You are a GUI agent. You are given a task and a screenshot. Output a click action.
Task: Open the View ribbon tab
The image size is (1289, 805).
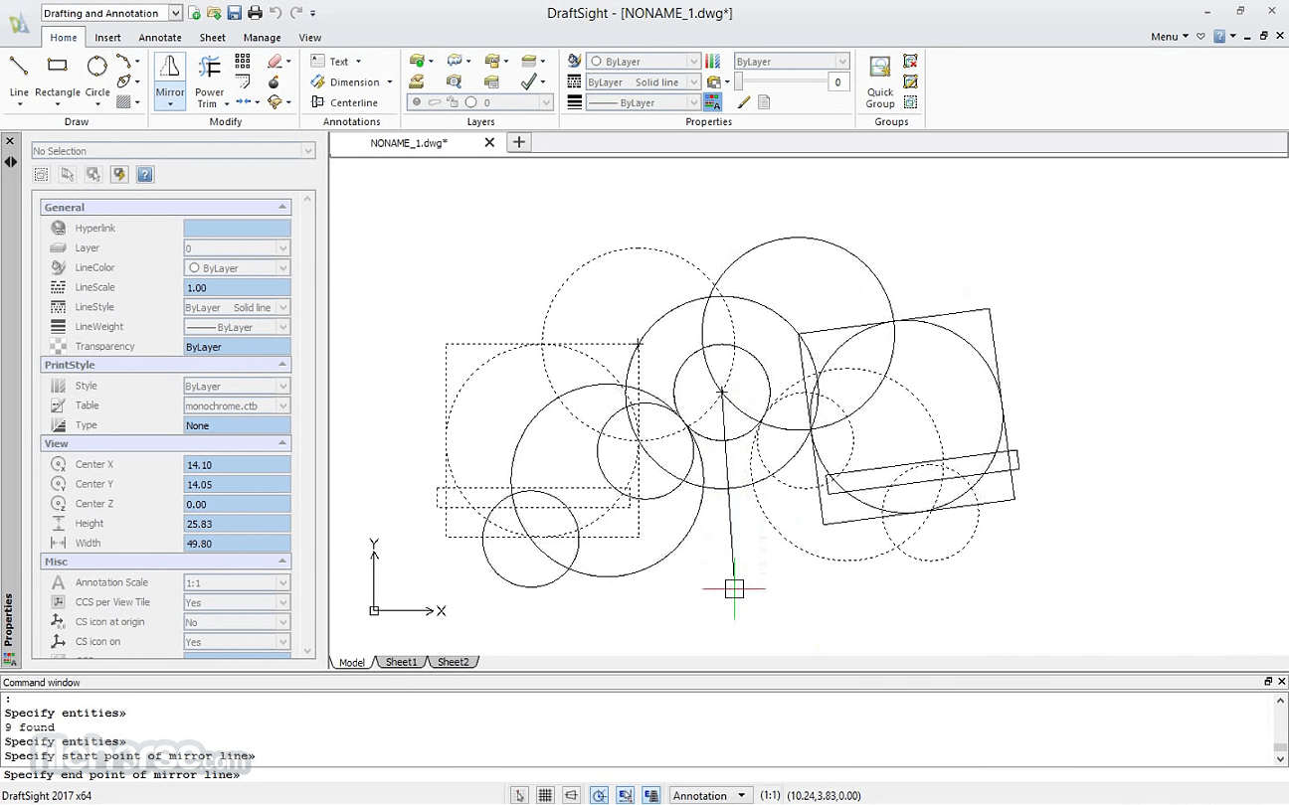(x=310, y=38)
